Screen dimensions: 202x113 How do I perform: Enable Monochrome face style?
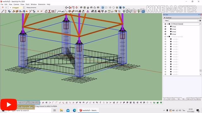point(123,8)
